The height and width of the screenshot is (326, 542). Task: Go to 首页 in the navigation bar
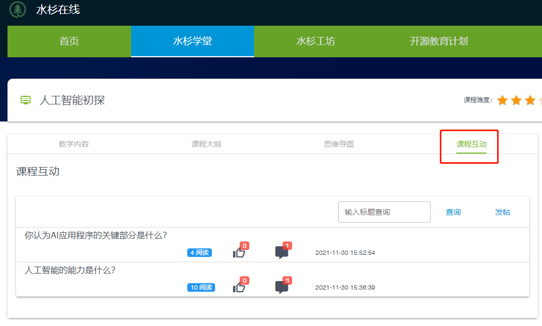(x=69, y=41)
